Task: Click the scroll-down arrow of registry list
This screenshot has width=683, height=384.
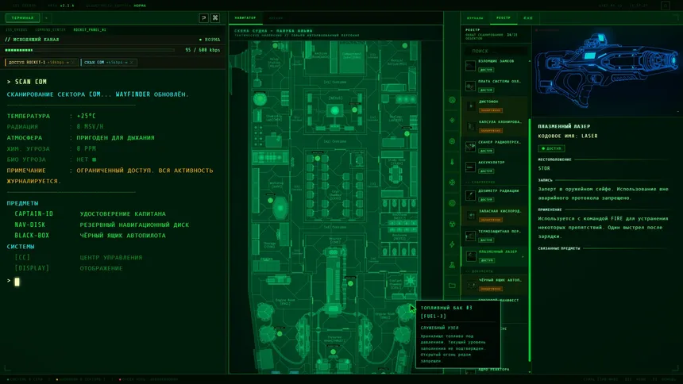Action: tap(530, 372)
